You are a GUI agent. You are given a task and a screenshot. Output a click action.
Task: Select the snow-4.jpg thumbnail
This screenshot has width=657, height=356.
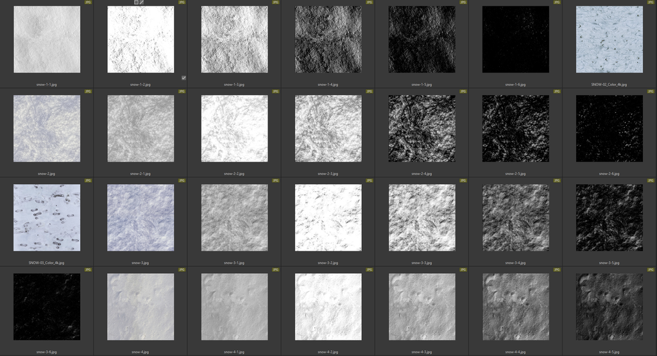141,307
